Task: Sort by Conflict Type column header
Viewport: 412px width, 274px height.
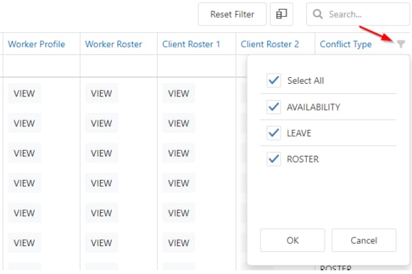Action: tap(345, 44)
